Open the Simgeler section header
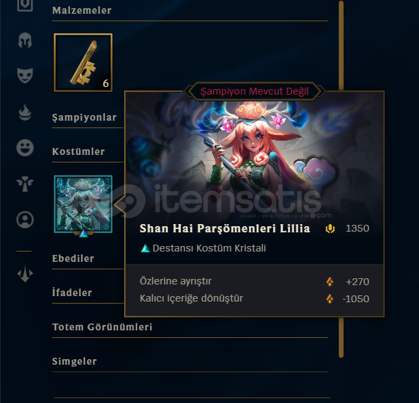The height and width of the screenshot is (403, 419). [75, 361]
